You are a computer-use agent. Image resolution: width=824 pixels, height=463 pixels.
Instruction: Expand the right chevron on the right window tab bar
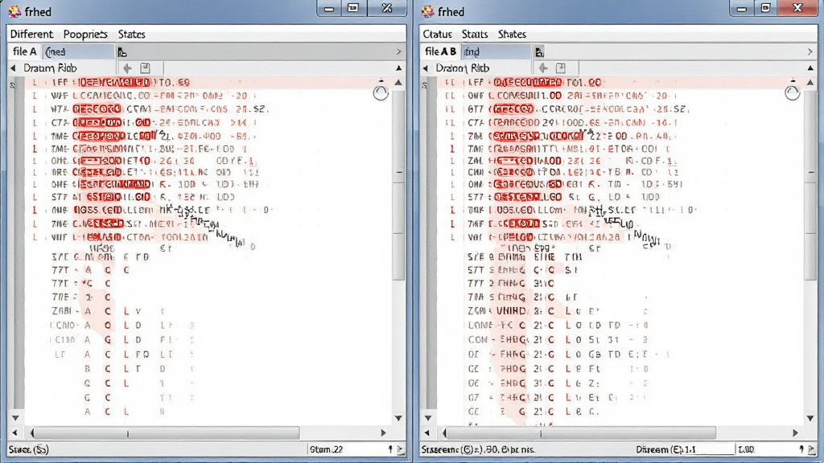810,51
